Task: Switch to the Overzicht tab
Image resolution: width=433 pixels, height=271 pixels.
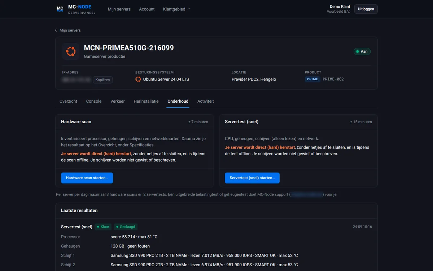Action: 68,101
